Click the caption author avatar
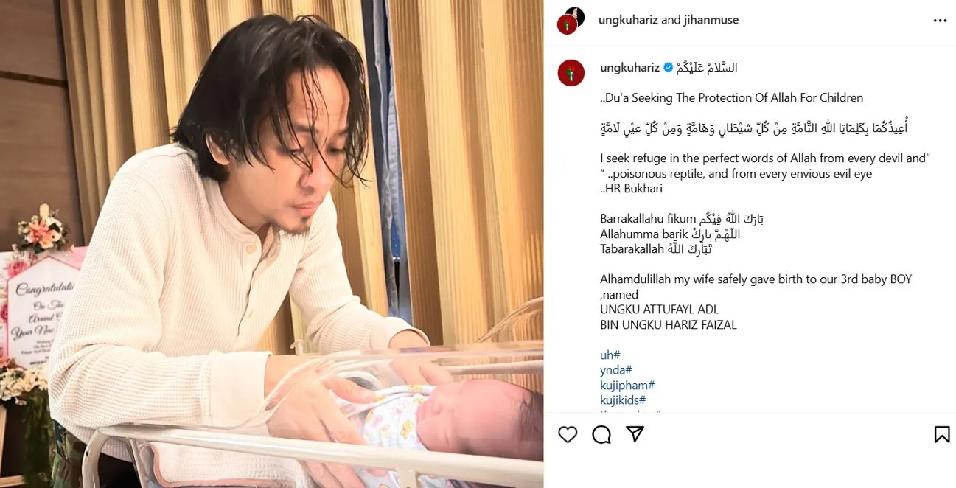This screenshot has height=488, width=956. (571, 73)
